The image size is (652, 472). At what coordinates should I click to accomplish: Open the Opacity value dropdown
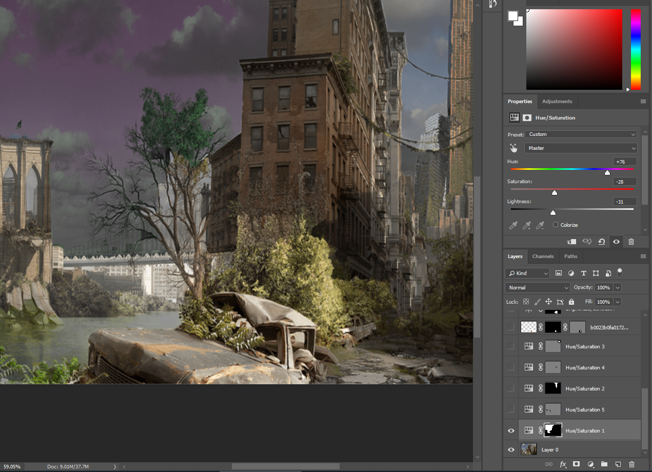click(617, 287)
